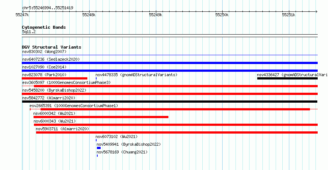Click esv2665391 (1000GenomesConsortiumPhase1) label
Image resolution: width=328 pixels, height=170 pixels.
click(74, 106)
